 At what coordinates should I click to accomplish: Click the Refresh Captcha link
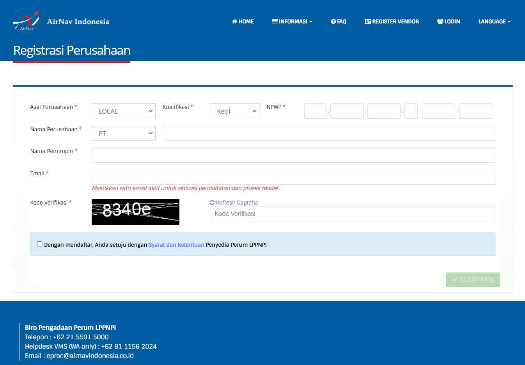click(x=234, y=203)
